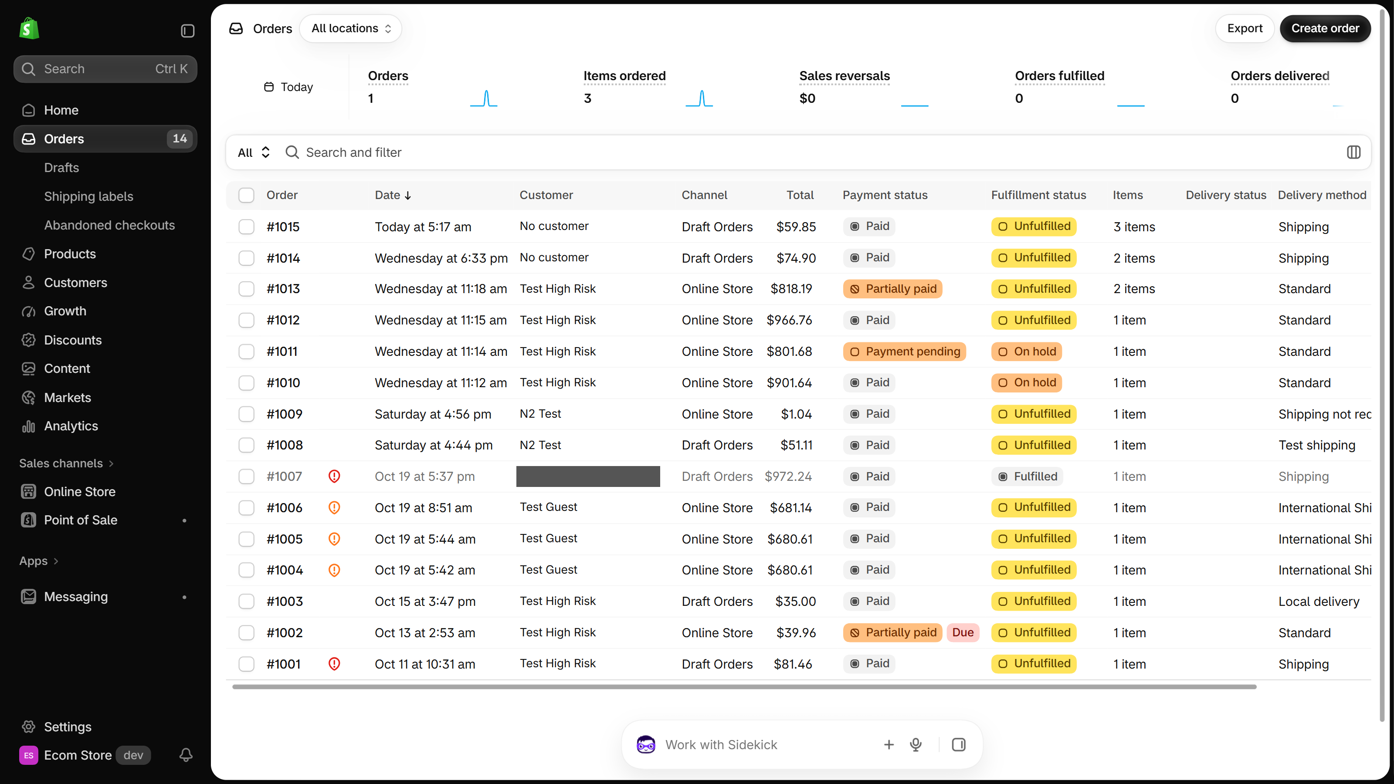
Task: Open the Online Store storefront icon
Action: click(29, 491)
